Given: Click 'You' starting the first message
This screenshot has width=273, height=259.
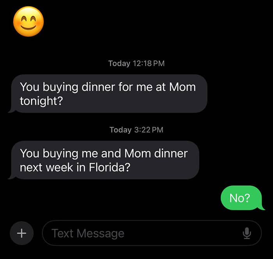Looking at the screenshot, I should point(30,86).
